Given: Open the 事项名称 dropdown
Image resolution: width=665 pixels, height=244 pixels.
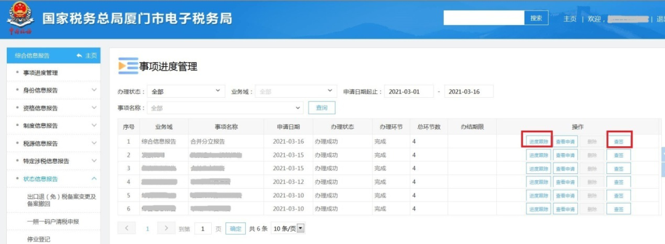Looking at the screenshot, I should tap(225, 108).
